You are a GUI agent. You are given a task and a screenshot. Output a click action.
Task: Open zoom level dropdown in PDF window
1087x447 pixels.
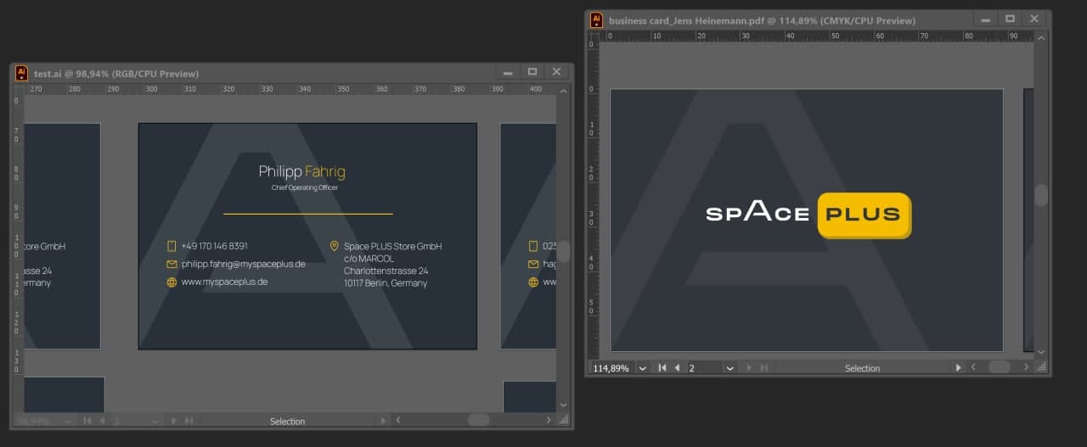point(642,368)
